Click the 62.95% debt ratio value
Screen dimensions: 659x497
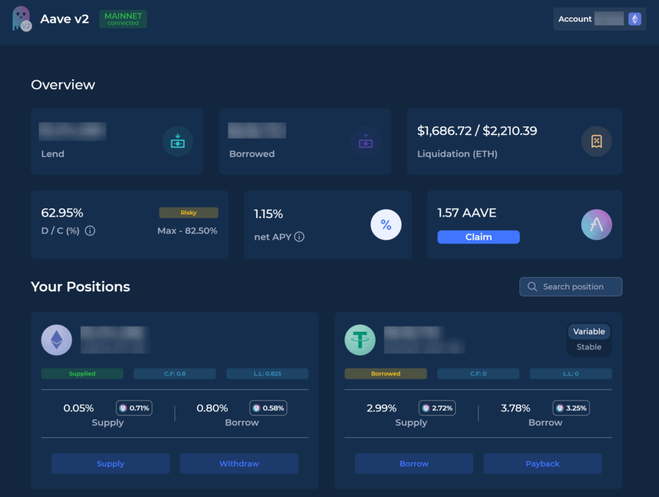(x=62, y=213)
